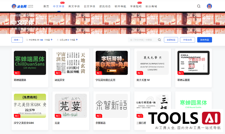The height and width of the screenshot is (134, 225).
Task: Click the search icon in filter bar
Action: click(x=159, y=40)
